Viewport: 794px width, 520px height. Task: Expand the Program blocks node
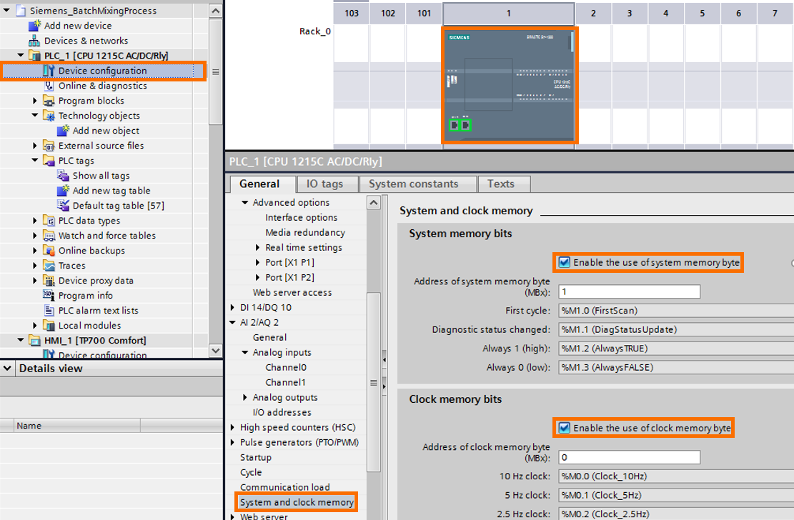[x=35, y=100]
